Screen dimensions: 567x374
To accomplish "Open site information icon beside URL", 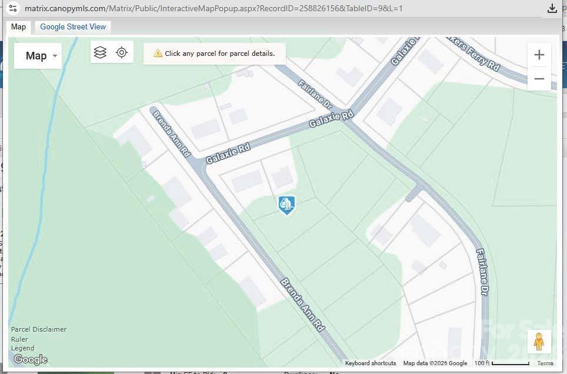I will 14,8.
